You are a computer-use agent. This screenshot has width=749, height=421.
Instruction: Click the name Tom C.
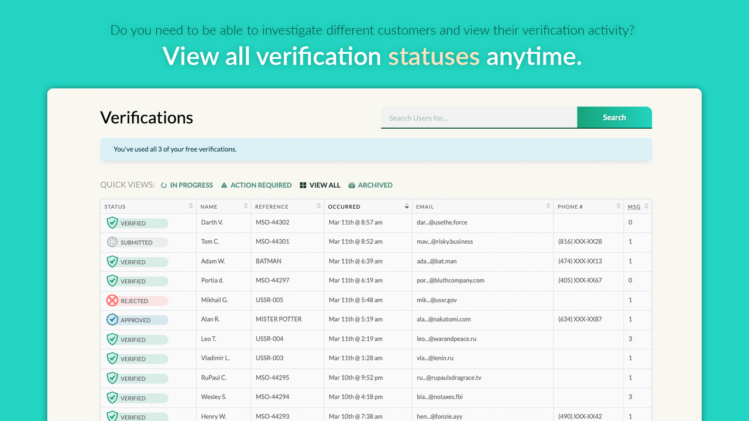(210, 241)
